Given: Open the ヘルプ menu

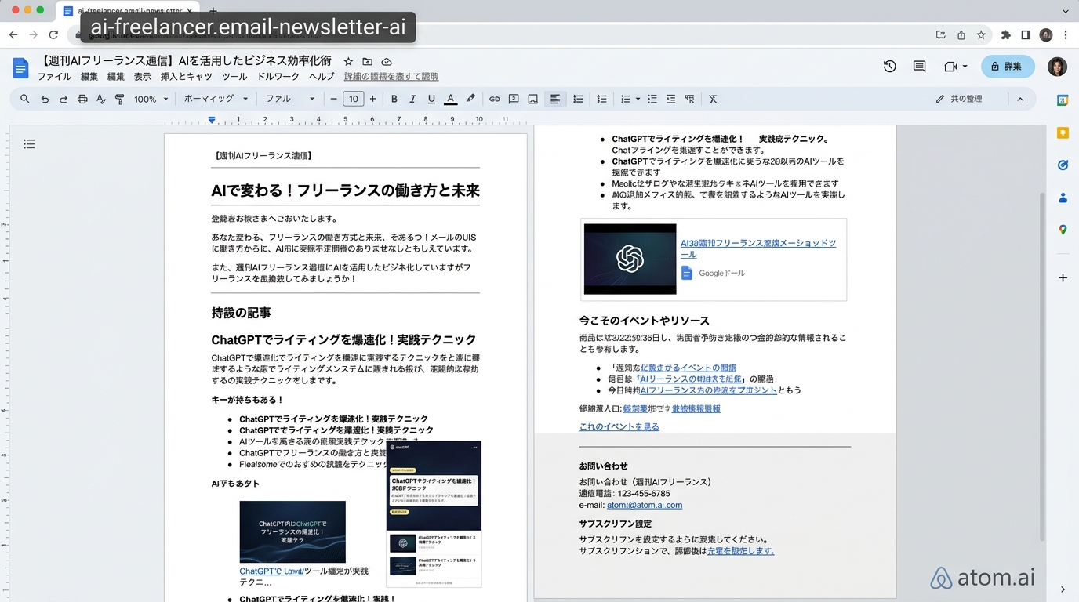Looking at the screenshot, I should (x=322, y=77).
